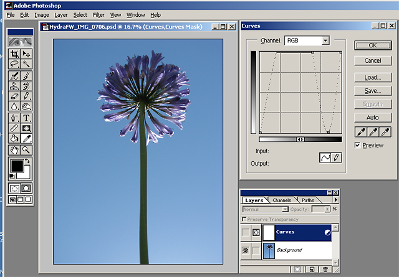Screen dimensions: 399x277
Task: Open the Layers panel flyout menu arrow
Action: (x=336, y=200)
